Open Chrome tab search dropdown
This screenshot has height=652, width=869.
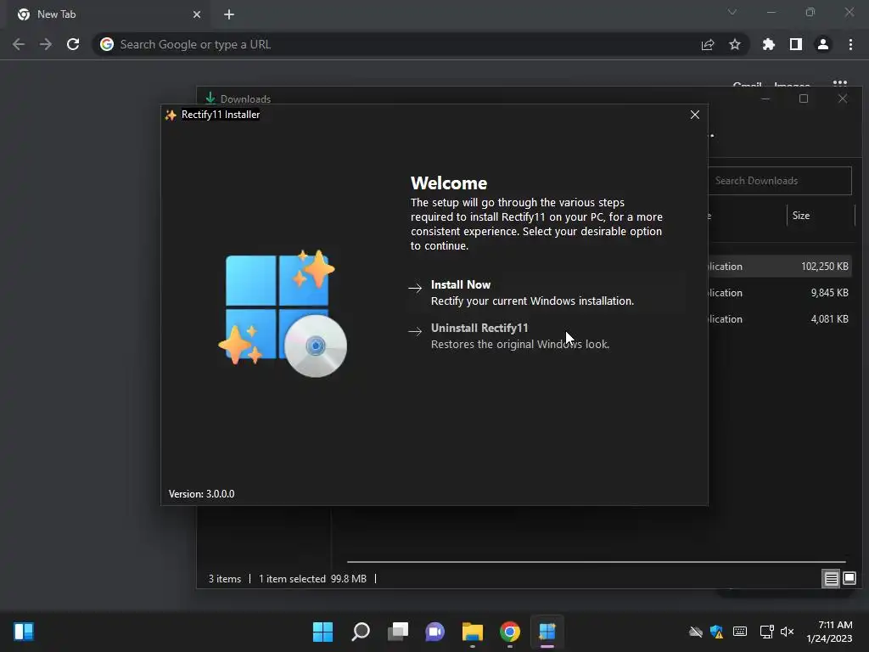pyautogui.click(x=732, y=12)
